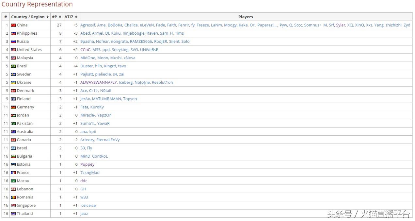
Task: Open player link N0tail
Action: coord(105,91)
